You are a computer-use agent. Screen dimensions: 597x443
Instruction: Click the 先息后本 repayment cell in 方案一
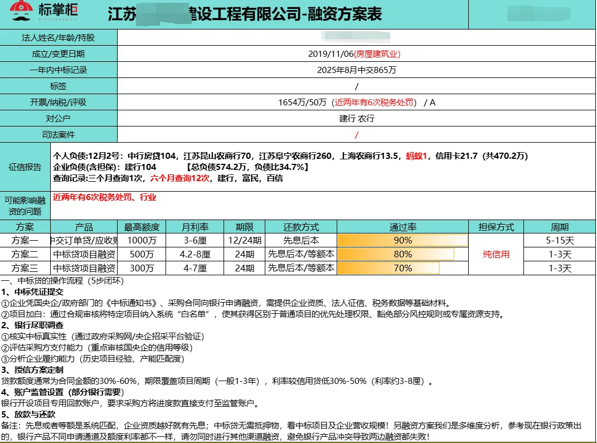[x=301, y=241]
